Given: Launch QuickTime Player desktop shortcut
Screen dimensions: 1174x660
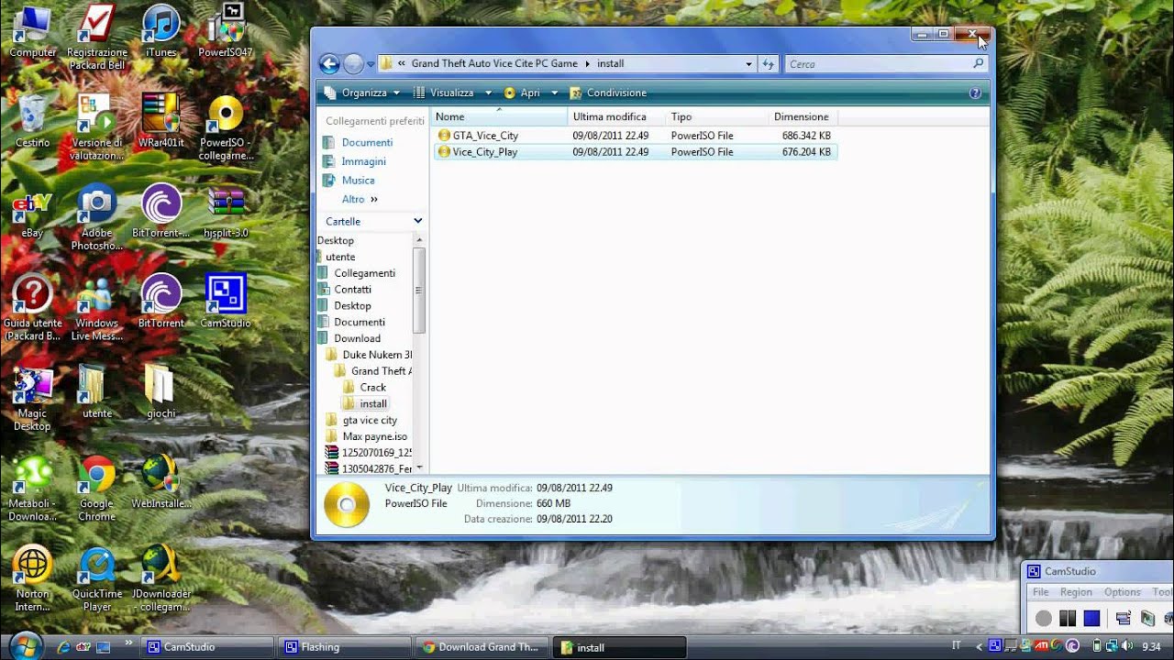Looking at the screenshot, I should tap(96, 578).
